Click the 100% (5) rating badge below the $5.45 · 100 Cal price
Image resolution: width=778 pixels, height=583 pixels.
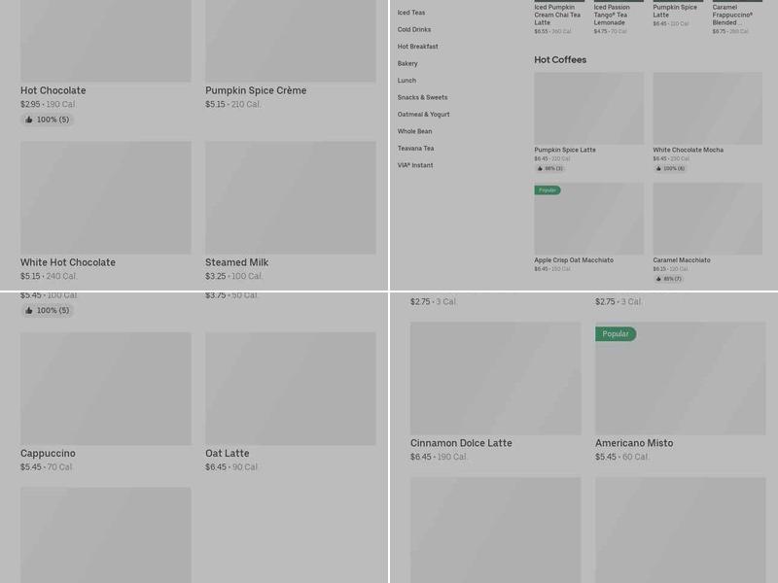(x=47, y=310)
